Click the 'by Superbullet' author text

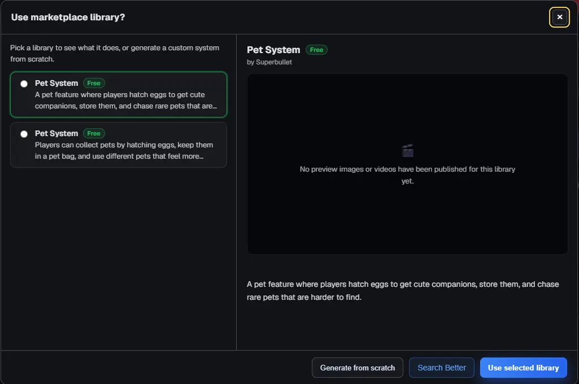[269, 62]
